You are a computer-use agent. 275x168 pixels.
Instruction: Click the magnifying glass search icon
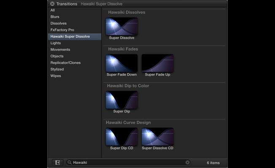coord(70,163)
